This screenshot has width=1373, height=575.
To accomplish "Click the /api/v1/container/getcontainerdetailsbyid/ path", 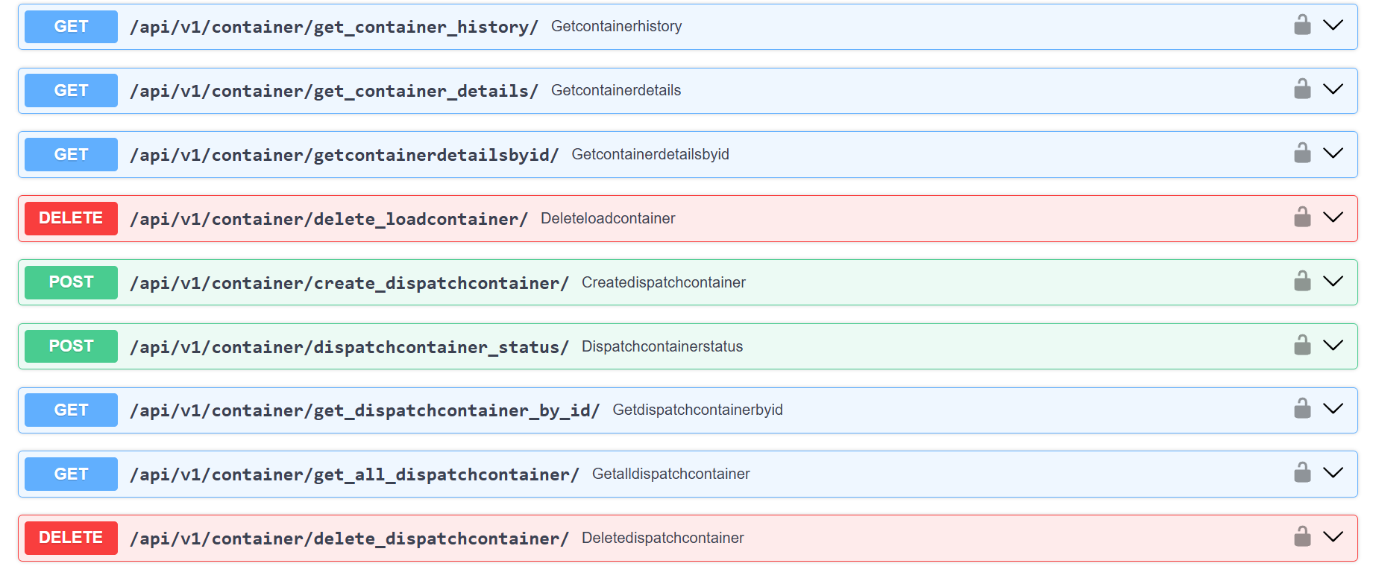I will point(344,155).
